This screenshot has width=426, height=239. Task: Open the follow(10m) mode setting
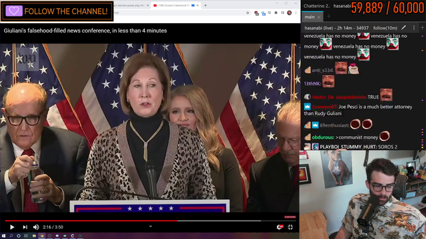(x=385, y=28)
